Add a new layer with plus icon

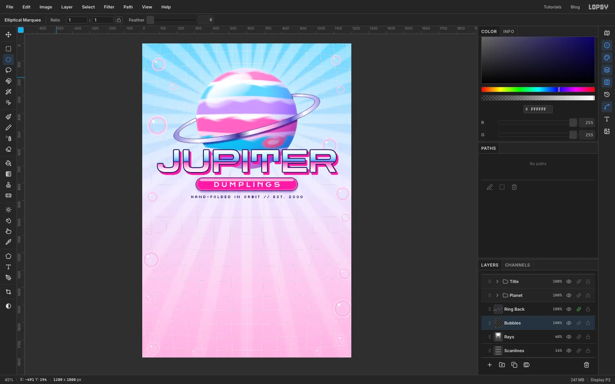tap(490, 365)
